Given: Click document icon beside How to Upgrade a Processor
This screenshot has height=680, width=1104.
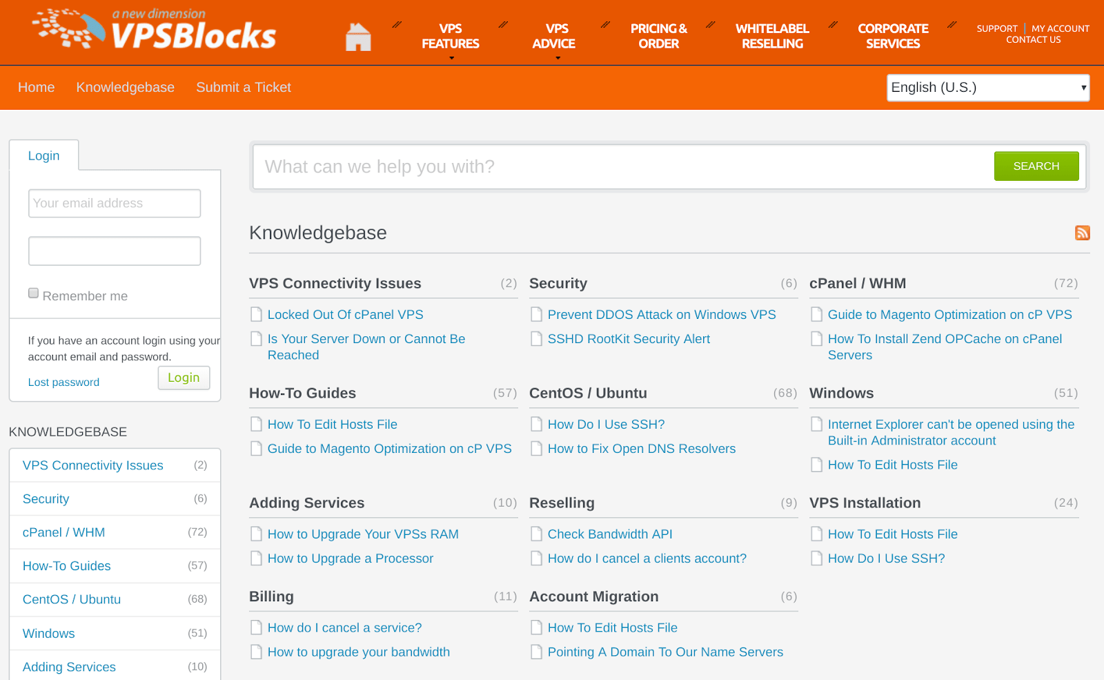Looking at the screenshot, I should pyautogui.click(x=256, y=558).
